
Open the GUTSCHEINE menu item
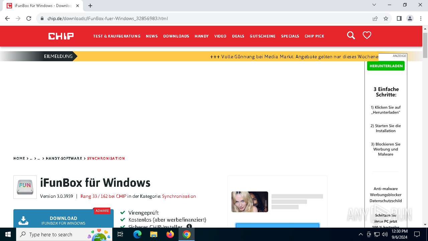(x=262, y=36)
